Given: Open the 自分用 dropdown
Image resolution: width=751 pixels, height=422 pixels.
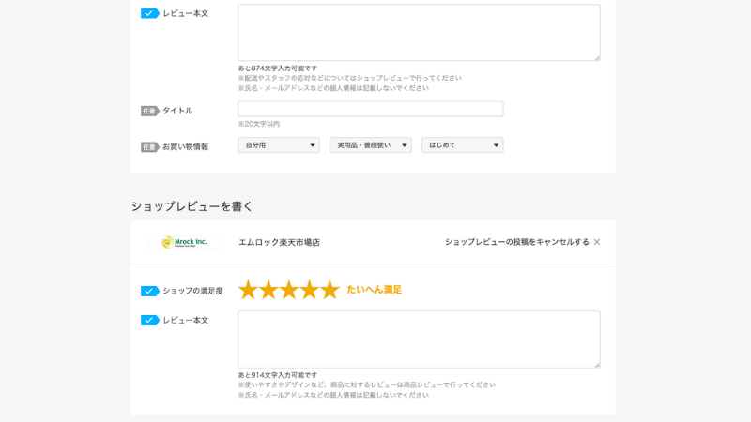Looking at the screenshot, I should [x=278, y=145].
